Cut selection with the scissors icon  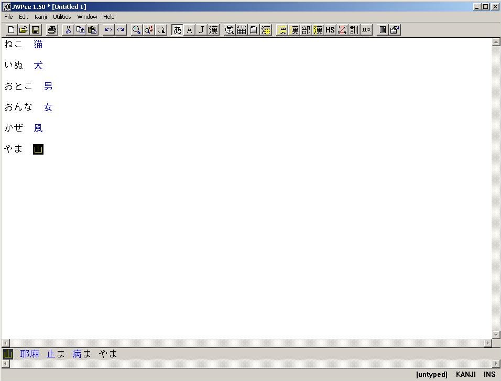click(68, 30)
